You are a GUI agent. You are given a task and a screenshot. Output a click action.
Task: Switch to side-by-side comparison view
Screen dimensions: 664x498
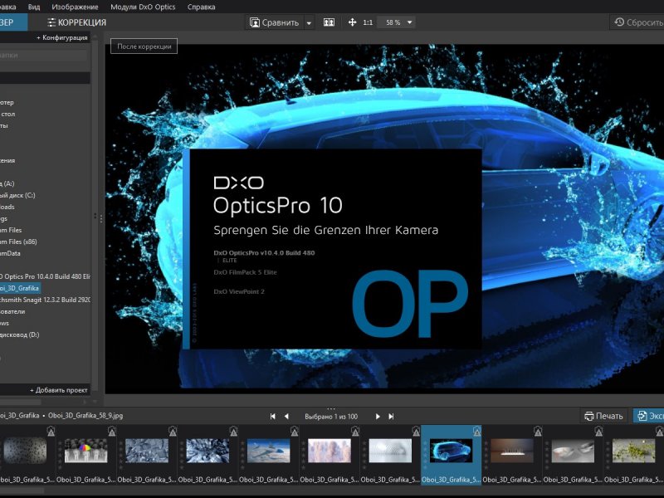[x=329, y=22]
